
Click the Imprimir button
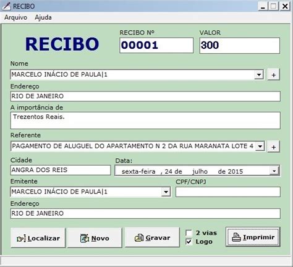click(x=253, y=237)
